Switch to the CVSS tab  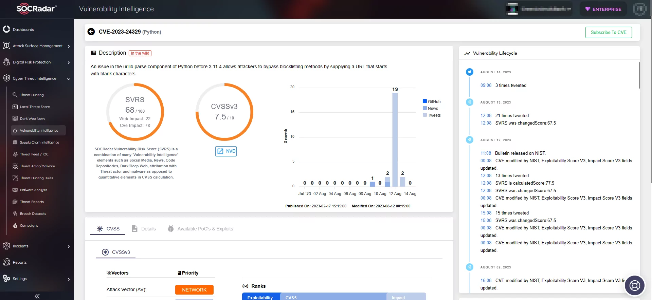coord(108,229)
